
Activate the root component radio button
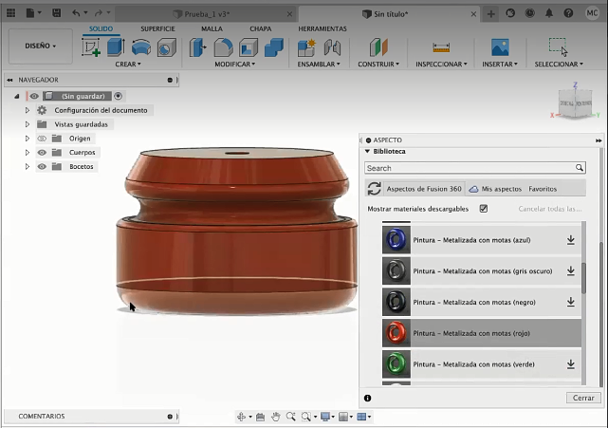click(119, 96)
